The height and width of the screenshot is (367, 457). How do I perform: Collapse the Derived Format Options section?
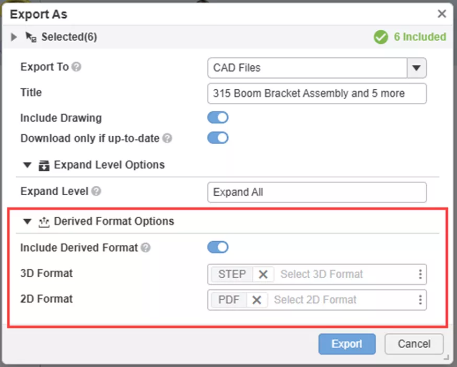coord(27,221)
